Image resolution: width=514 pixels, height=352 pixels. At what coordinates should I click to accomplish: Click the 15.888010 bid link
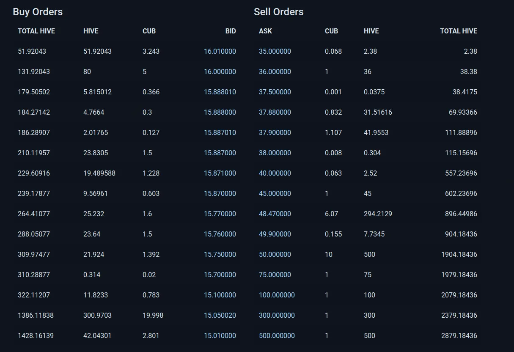(220, 92)
